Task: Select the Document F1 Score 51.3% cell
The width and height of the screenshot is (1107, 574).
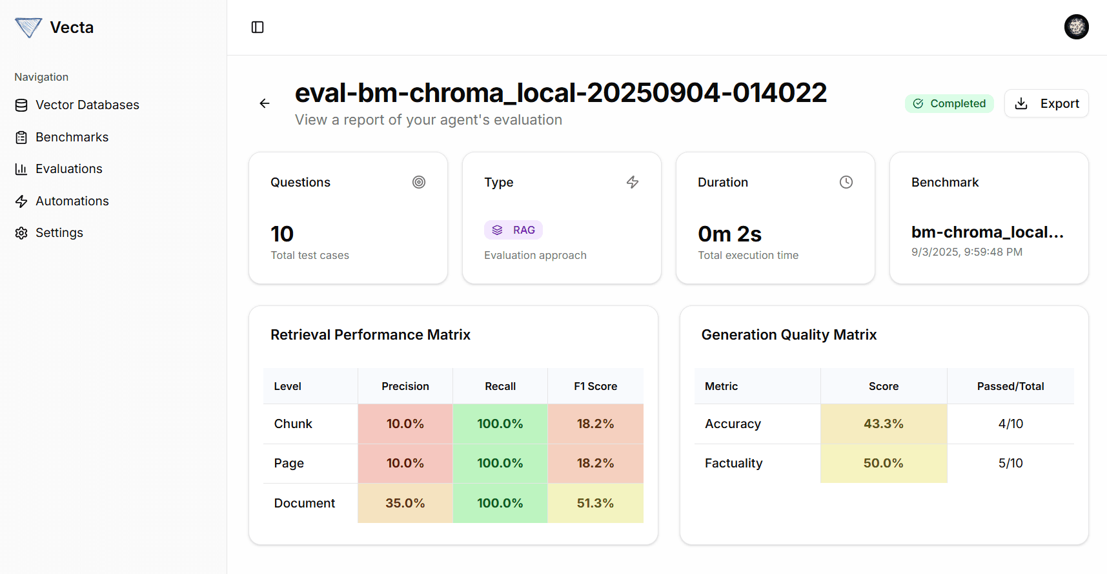Action: click(x=595, y=503)
